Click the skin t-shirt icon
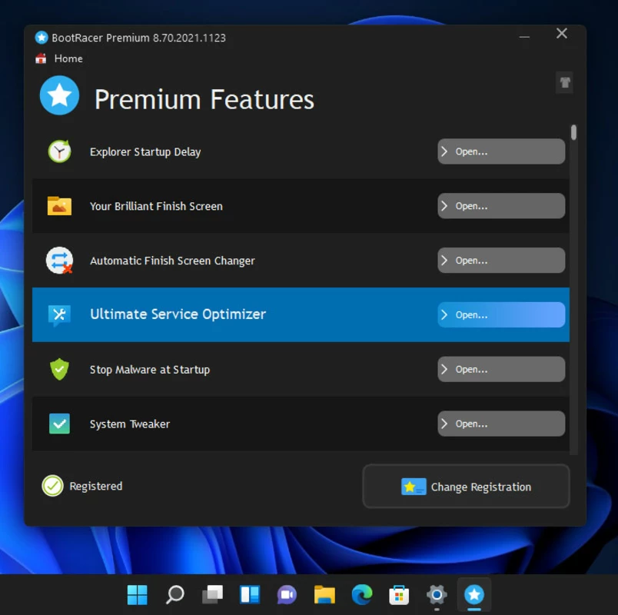The height and width of the screenshot is (615, 618). point(564,82)
